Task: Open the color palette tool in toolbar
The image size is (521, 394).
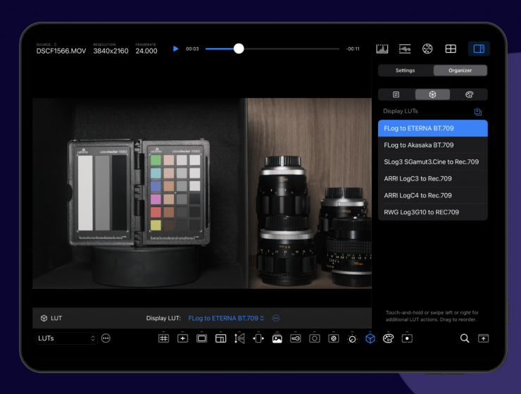Action: point(388,338)
